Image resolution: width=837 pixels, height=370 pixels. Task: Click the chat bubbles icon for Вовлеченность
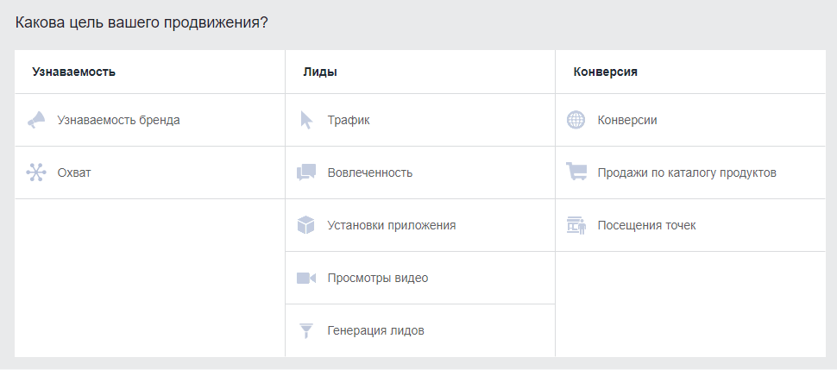click(x=305, y=172)
